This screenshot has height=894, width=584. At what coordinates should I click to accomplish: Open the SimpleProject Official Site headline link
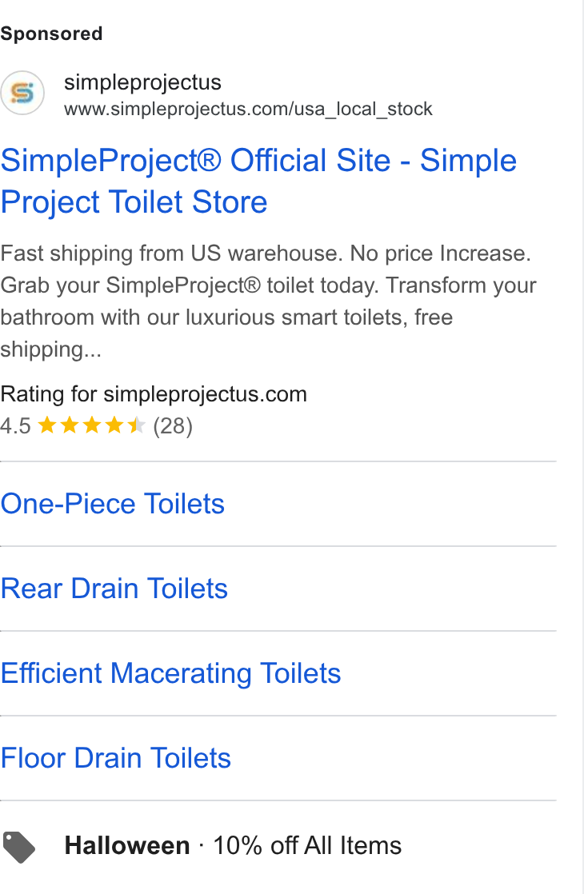pos(259,181)
